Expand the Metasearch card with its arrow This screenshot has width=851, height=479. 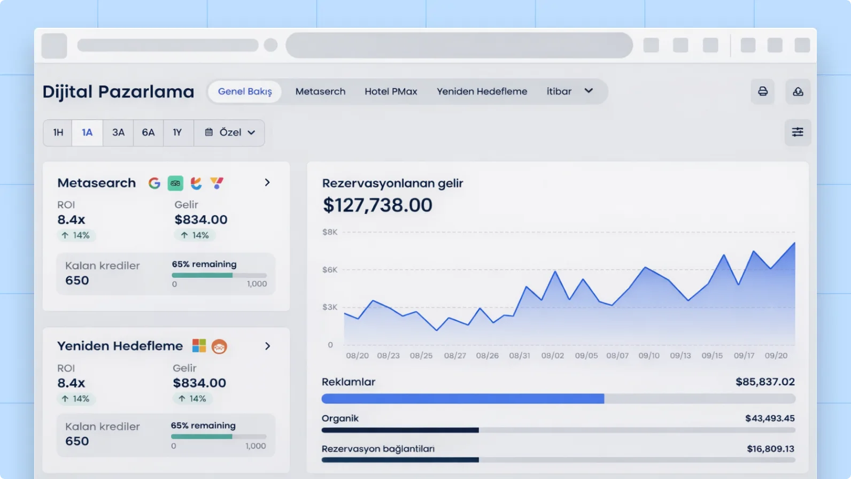pyautogui.click(x=267, y=183)
